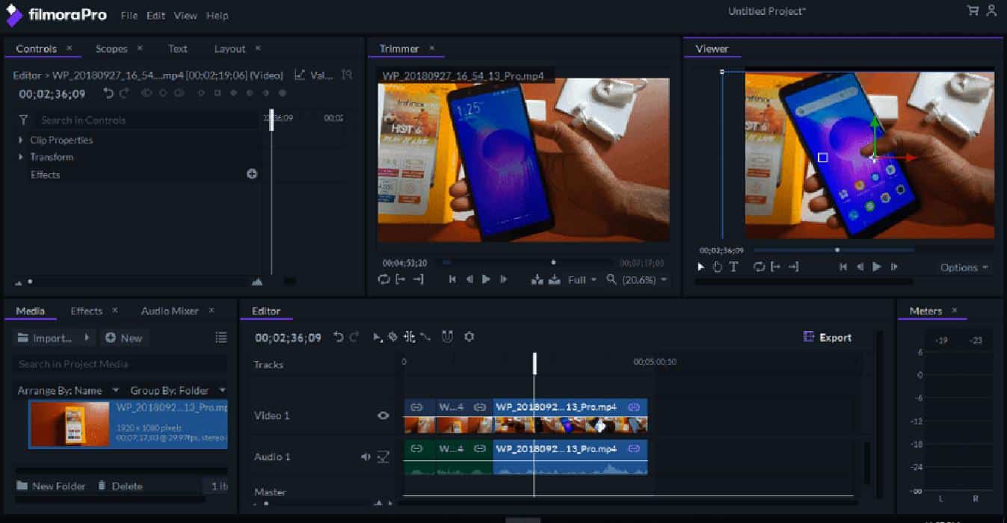Viewport: 1007px width, 523px height.
Task: Select the Viewer arrow Select tool
Action: (701, 267)
